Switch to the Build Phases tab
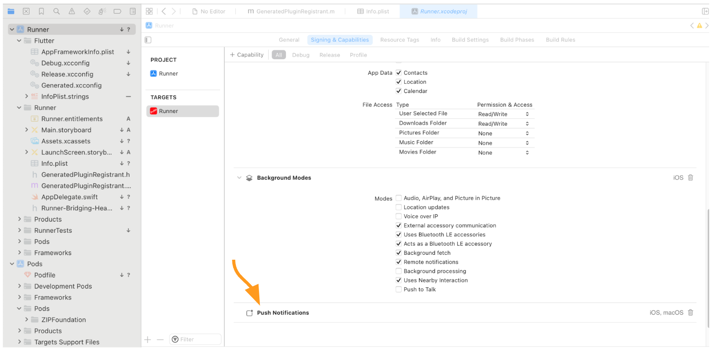 click(517, 40)
